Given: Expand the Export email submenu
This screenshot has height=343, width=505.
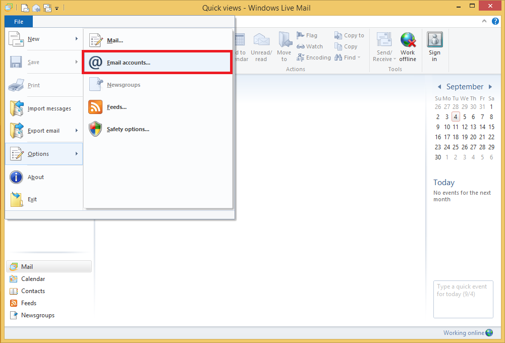Looking at the screenshot, I should click(x=77, y=131).
